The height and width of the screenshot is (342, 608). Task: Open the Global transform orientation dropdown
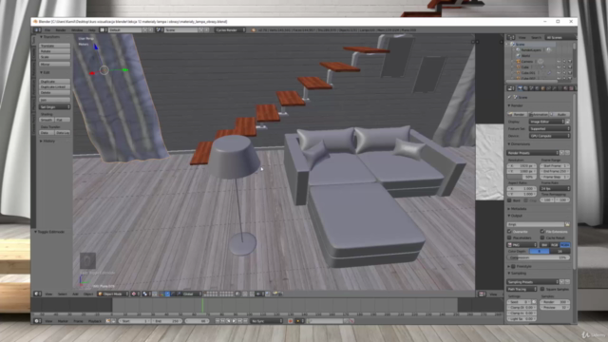click(192, 294)
